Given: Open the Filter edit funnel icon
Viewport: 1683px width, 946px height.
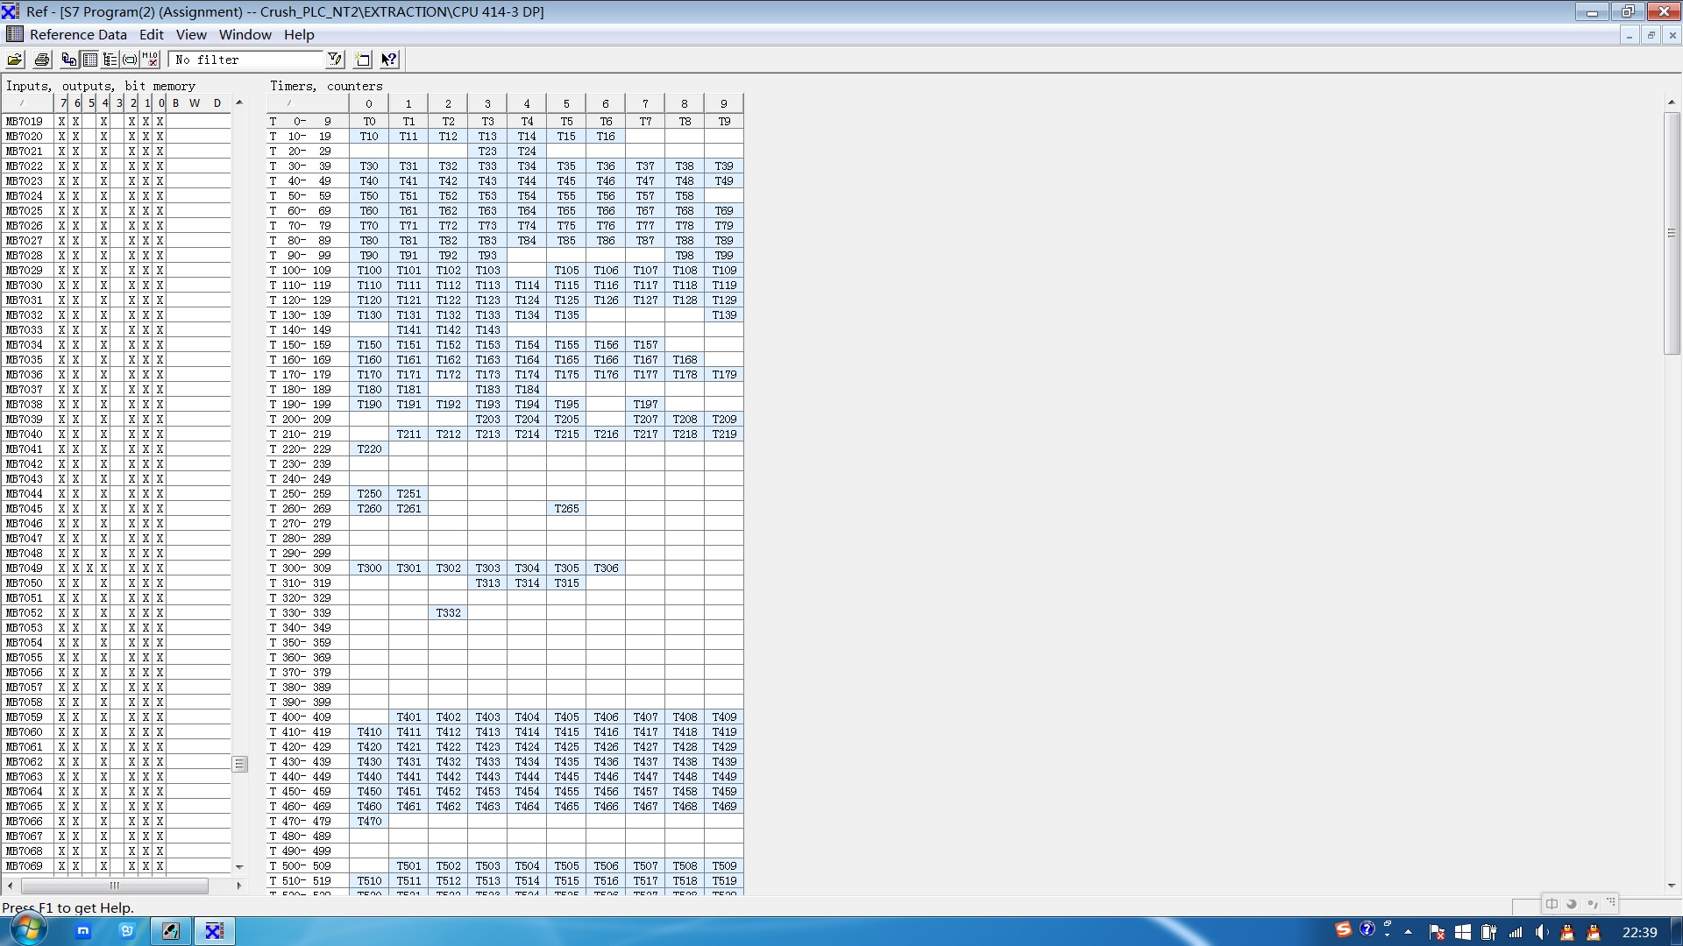Looking at the screenshot, I should pyautogui.click(x=335, y=60).
